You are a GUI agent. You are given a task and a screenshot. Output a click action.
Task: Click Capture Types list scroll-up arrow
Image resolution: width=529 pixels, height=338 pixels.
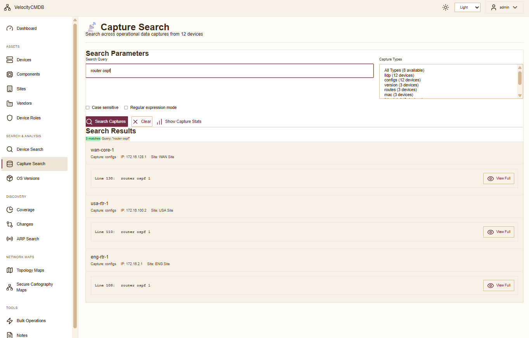(520, 67)
